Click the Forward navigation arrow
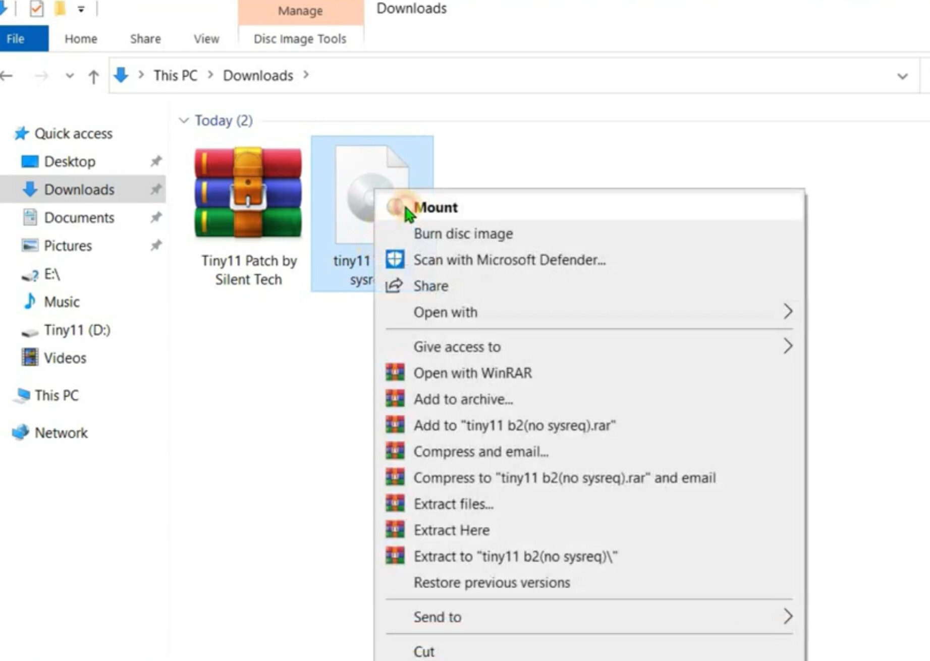The height and width of the screenshot is (661, 930). point(41,76)
